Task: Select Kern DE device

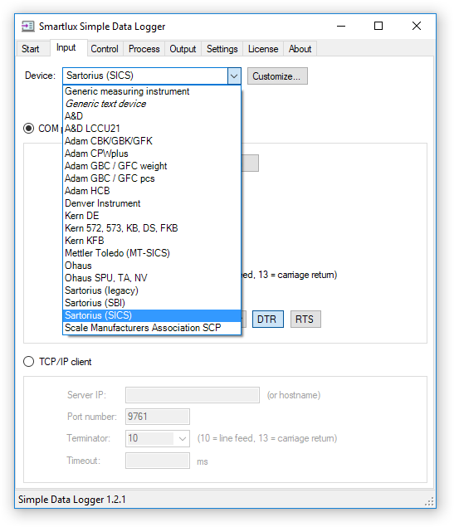Action: click(x=152, y=216)
